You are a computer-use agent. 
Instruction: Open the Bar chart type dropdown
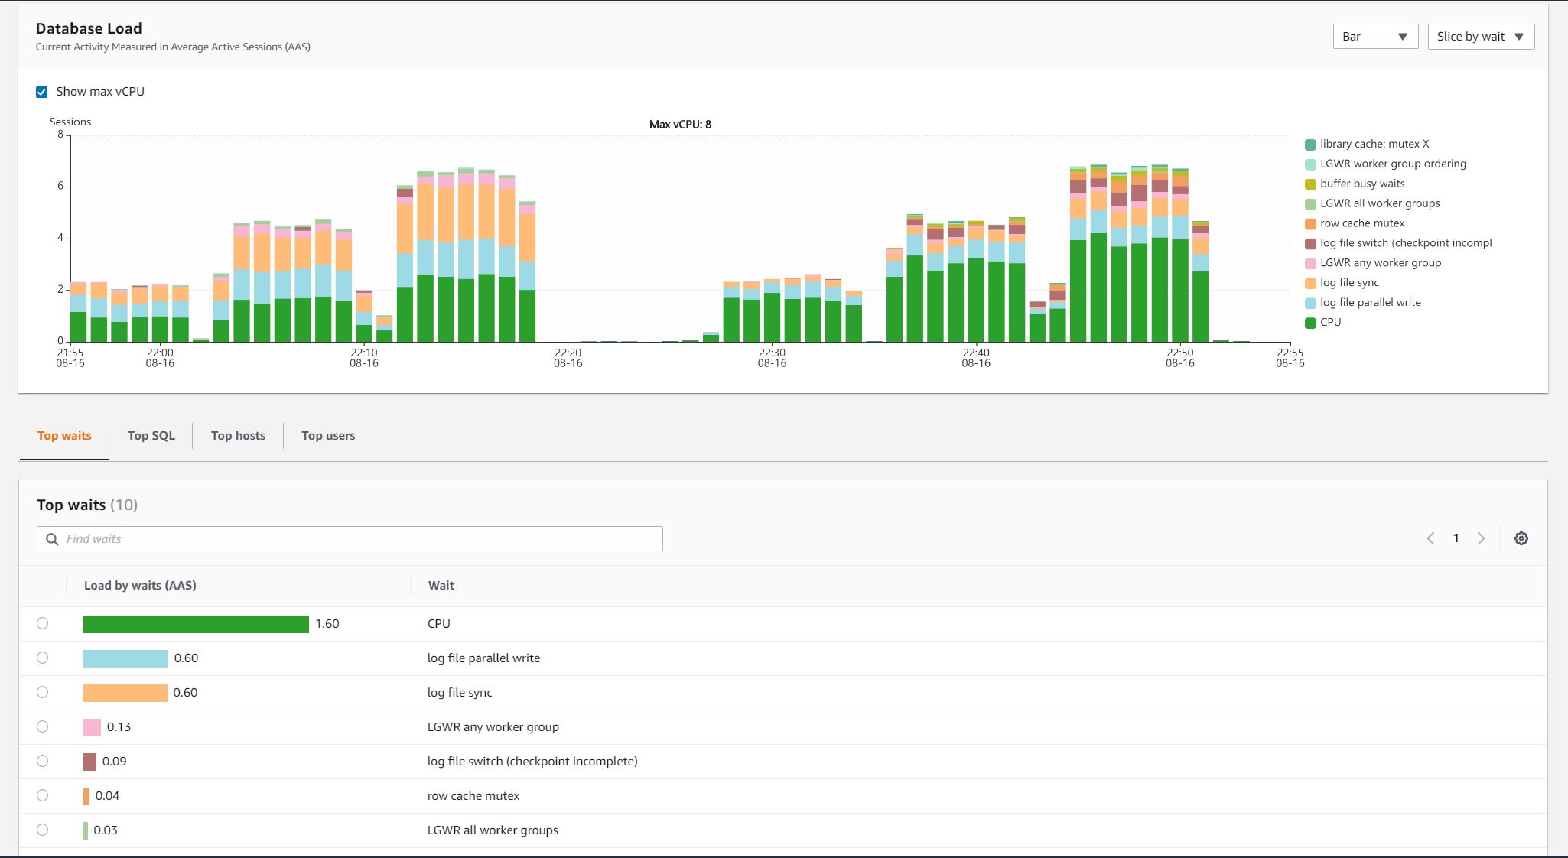click(1374, 37)
